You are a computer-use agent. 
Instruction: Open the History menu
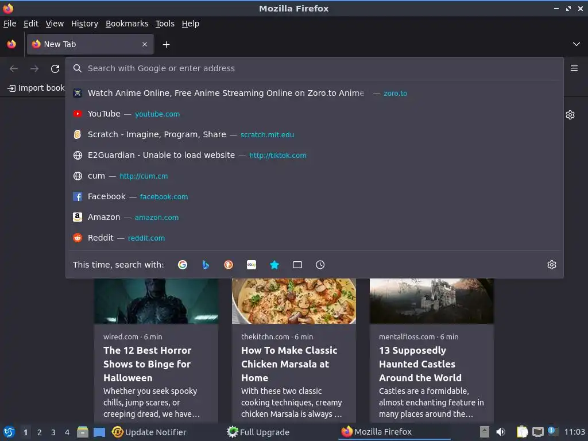(x=84, y=24)
